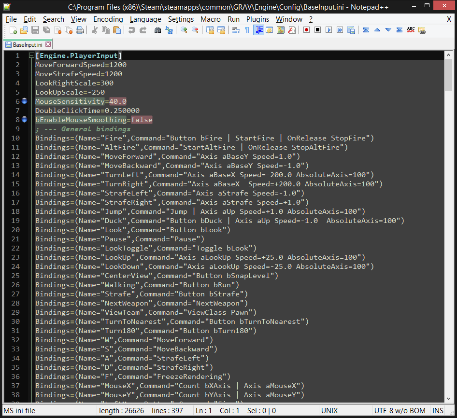The height and width of the screenshot is (418, 457).
Task: Click the line 1 number in margin
Action: [x=17, y=56]
